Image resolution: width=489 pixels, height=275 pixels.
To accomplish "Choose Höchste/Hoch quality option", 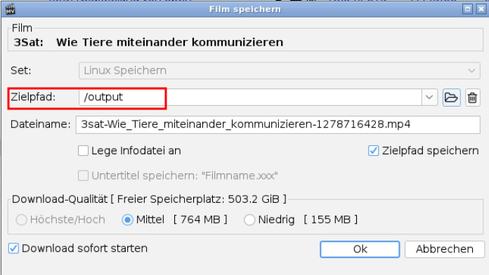I will click(x=22, y=220).
